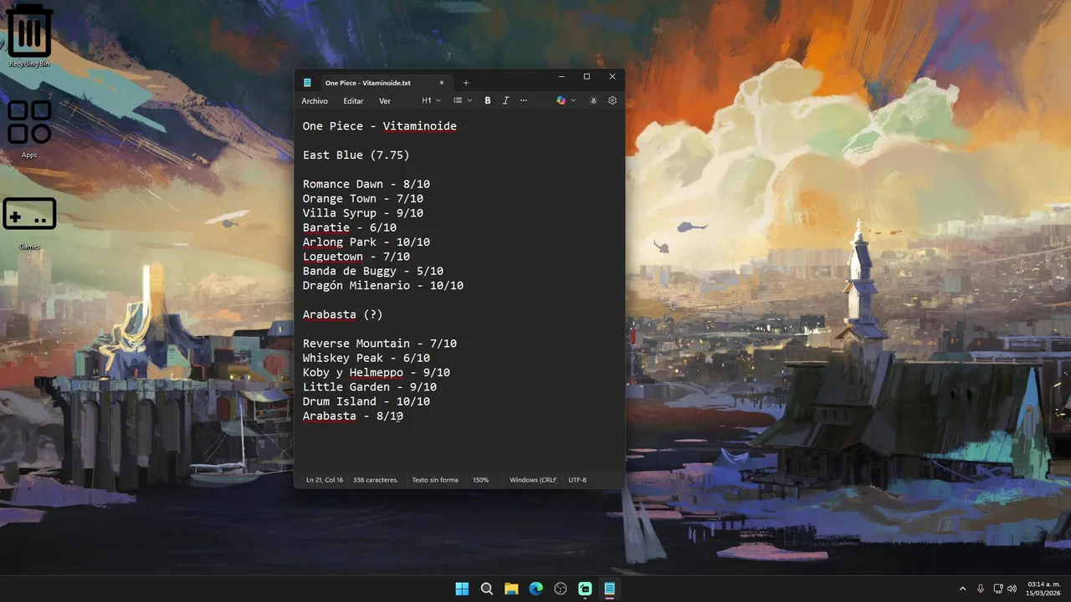Click the Dragón Milenario - 10/10 line

[383, 286]
